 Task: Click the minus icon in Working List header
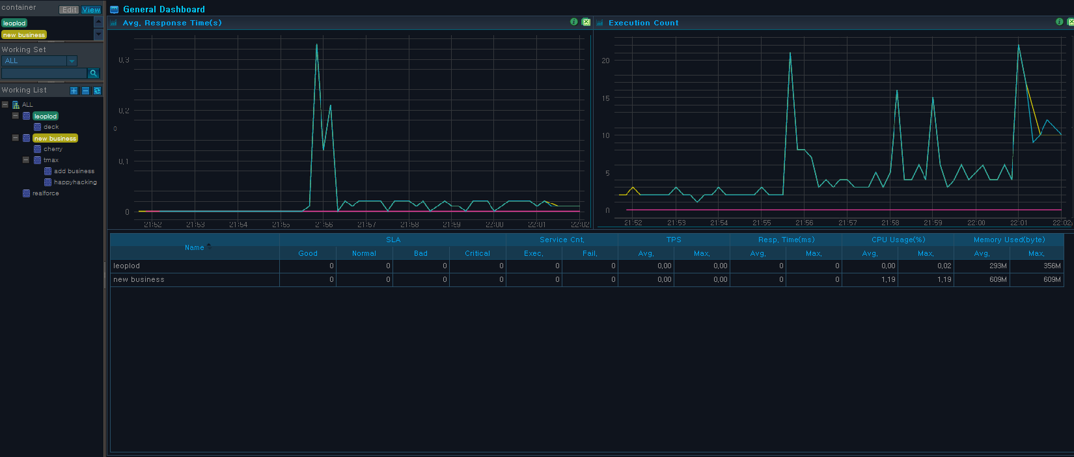(x=85, y=90)
